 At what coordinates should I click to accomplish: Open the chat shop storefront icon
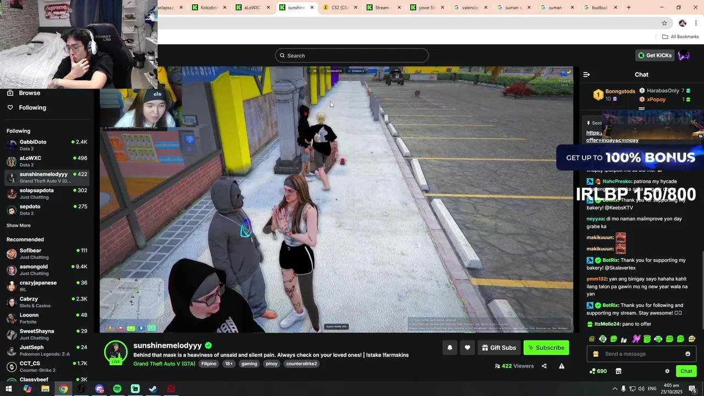618,371
